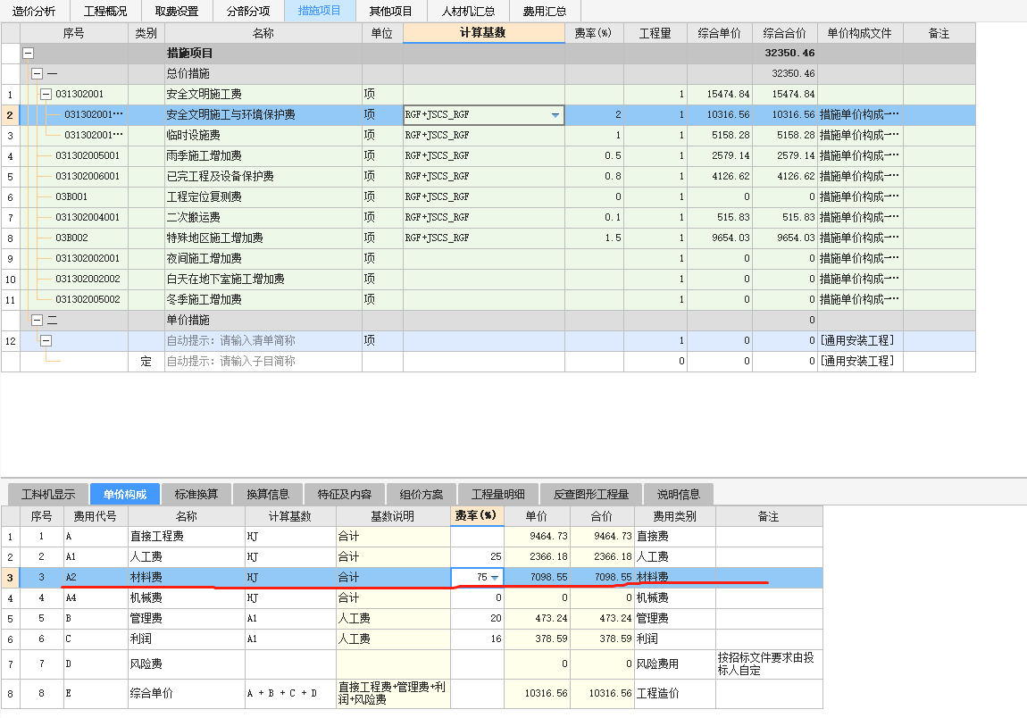Switch to the 特征及内容 panel tab
Viewport: 1027px width, 718px height.
coord(345,494)
